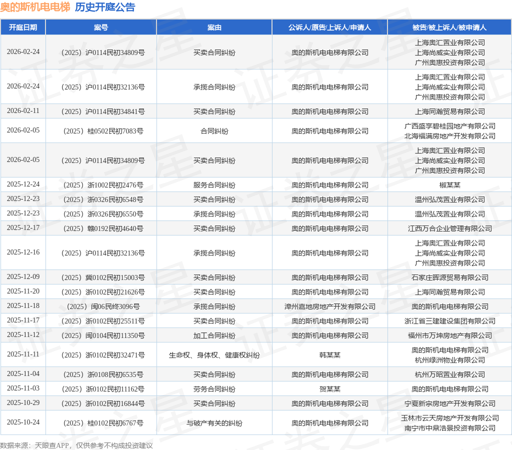
Task: Click the date 2025-11-04
Action: [x=23, y=373]
